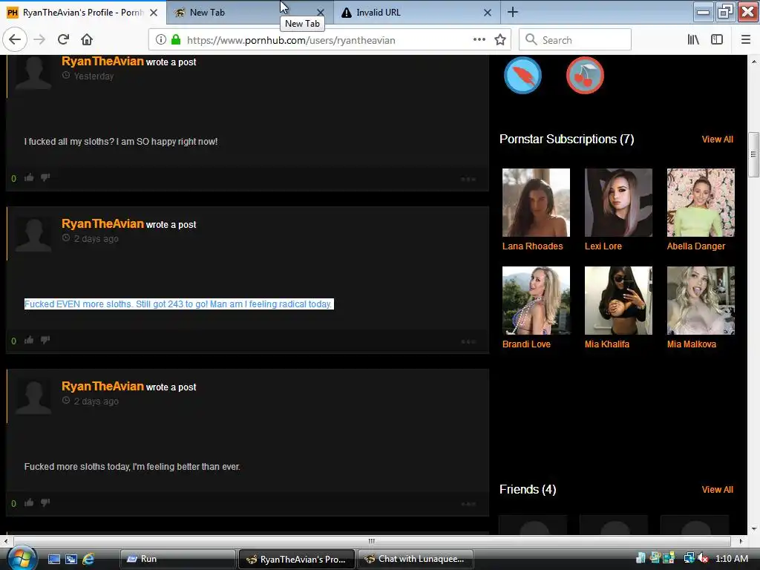Viewport: 760px width, 570px height.
Task: Focus the browser Search box
Action: [575, 40]
